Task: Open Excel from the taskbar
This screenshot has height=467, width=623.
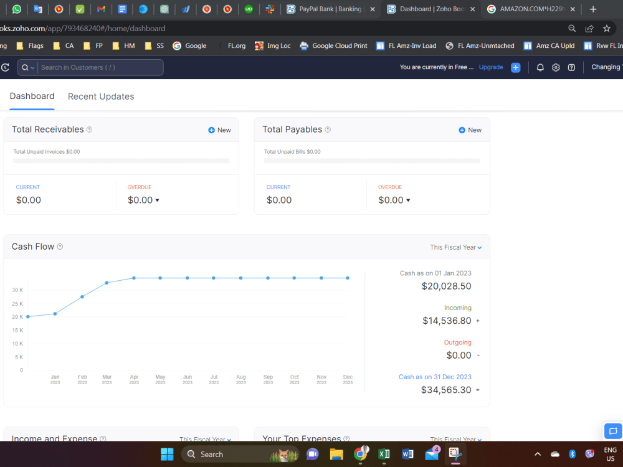Action: click(384, 454)
